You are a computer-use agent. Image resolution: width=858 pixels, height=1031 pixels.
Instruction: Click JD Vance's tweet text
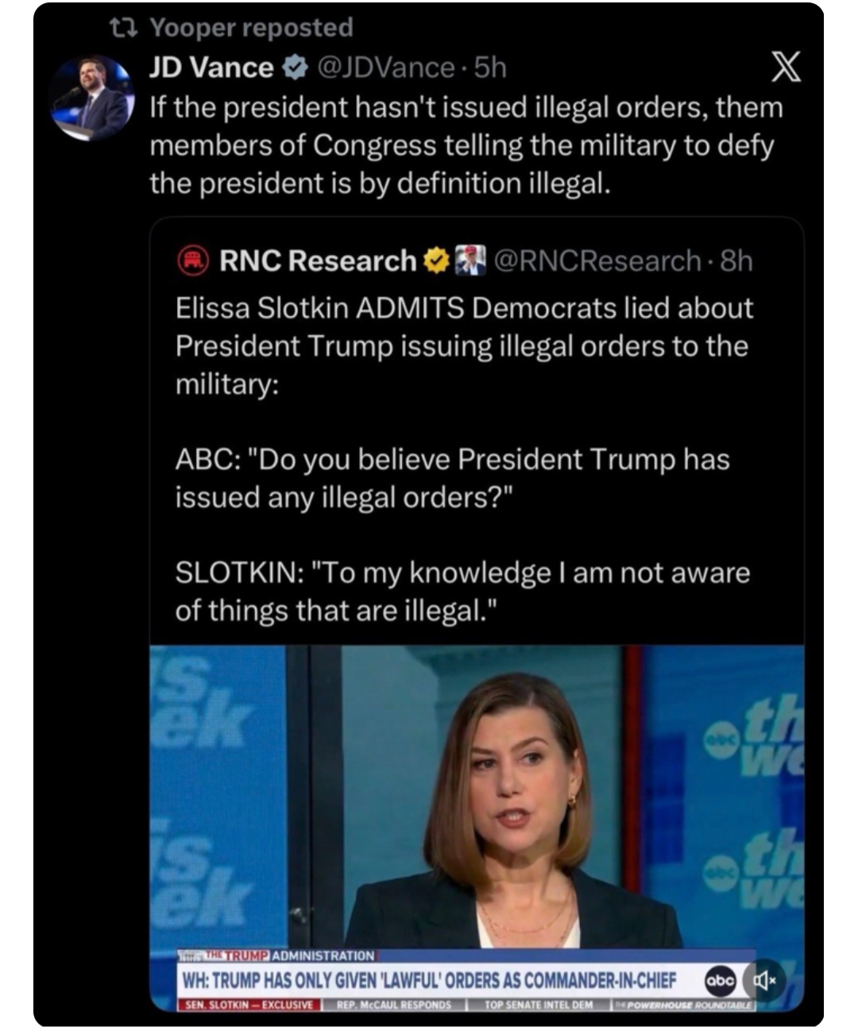(466, 145)
